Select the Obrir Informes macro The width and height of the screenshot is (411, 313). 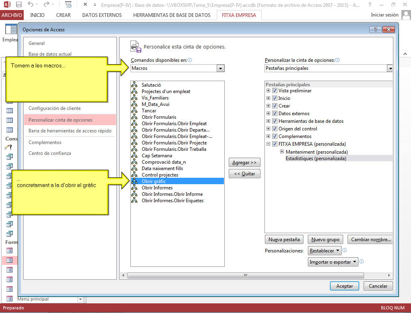point(177,188)
